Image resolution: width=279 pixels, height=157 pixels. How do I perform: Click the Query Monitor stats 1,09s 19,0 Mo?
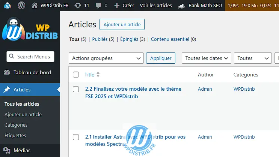(x=252, y=6)
